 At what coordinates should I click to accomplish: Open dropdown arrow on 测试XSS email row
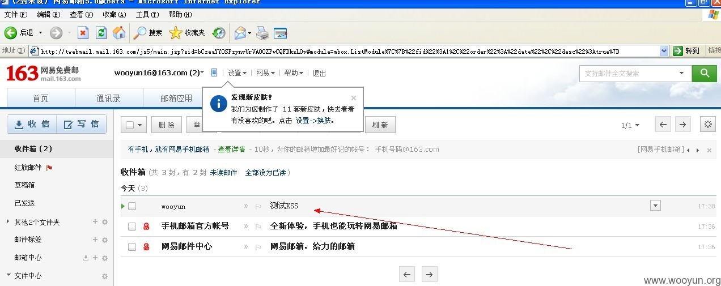click(655, 206)
